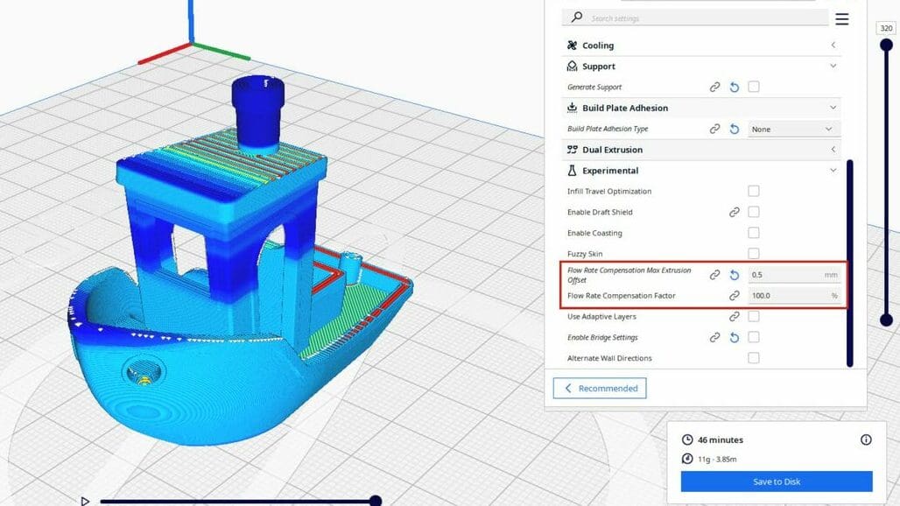Switch back to Recommended settings
900x506 pixels.
tap(600, 389)
